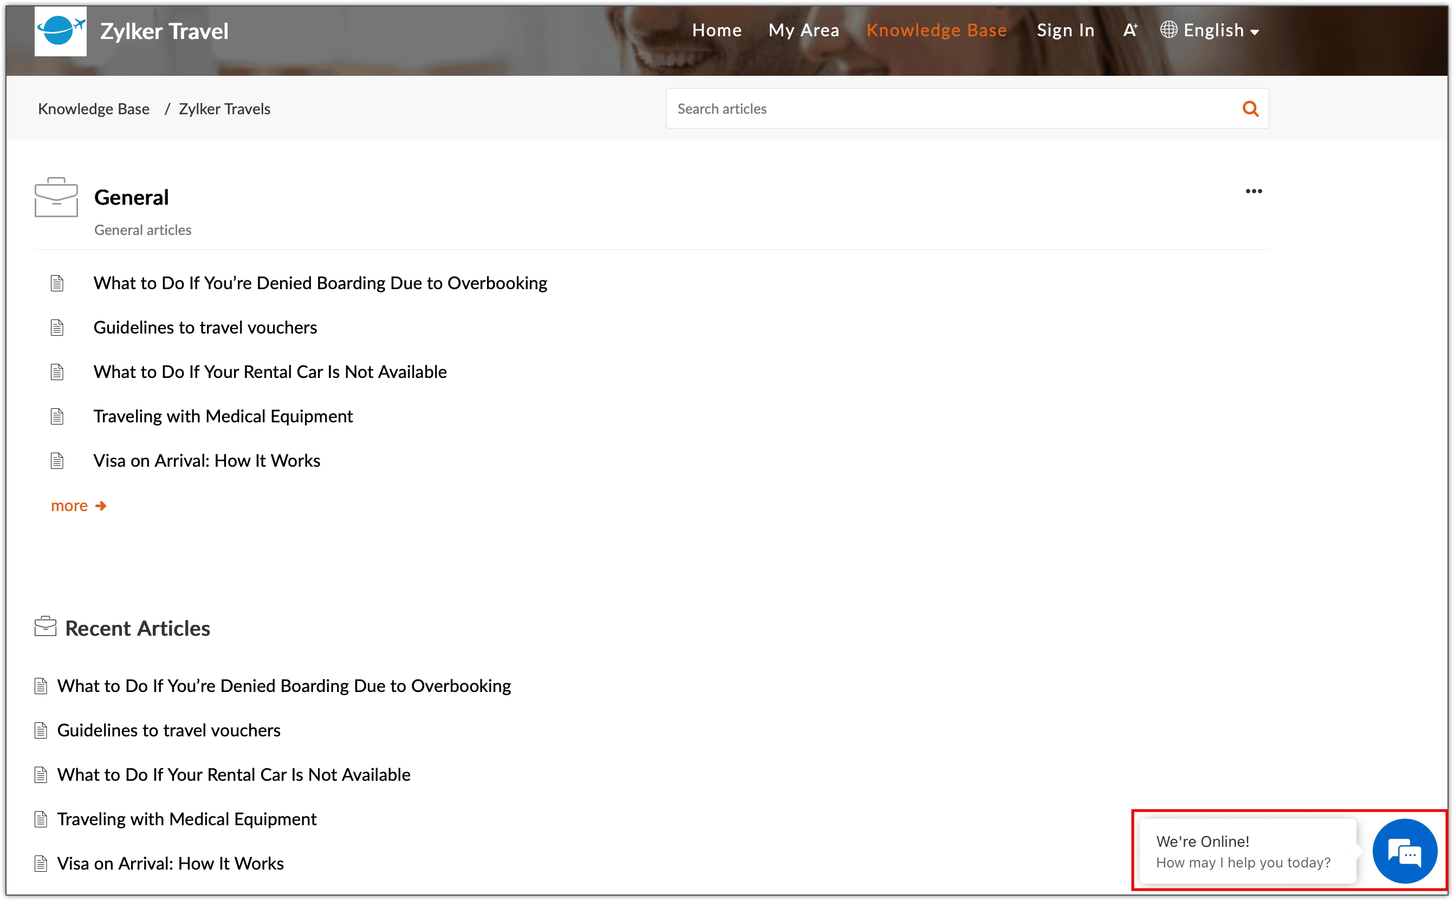Go to the Home menu item
1454x901 pixels.
point(717,30)
